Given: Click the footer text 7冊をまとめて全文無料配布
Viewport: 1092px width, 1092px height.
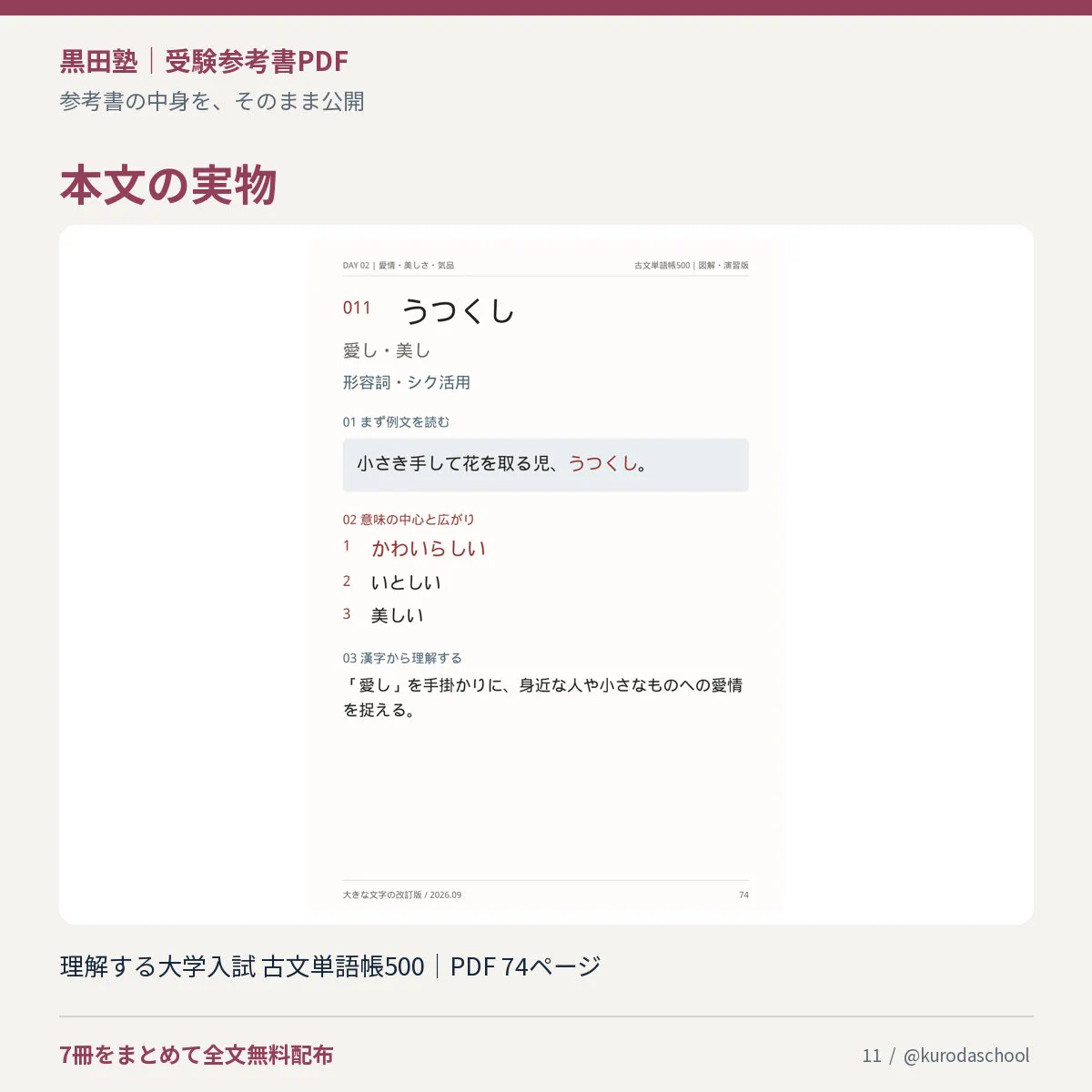Looking at the screenshot, I should [x=197, y=1055].
